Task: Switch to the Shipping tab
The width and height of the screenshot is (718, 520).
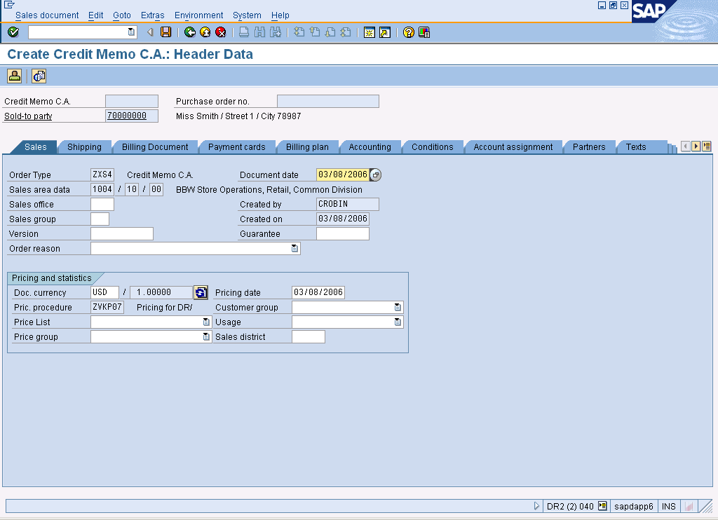Action: 84,147
